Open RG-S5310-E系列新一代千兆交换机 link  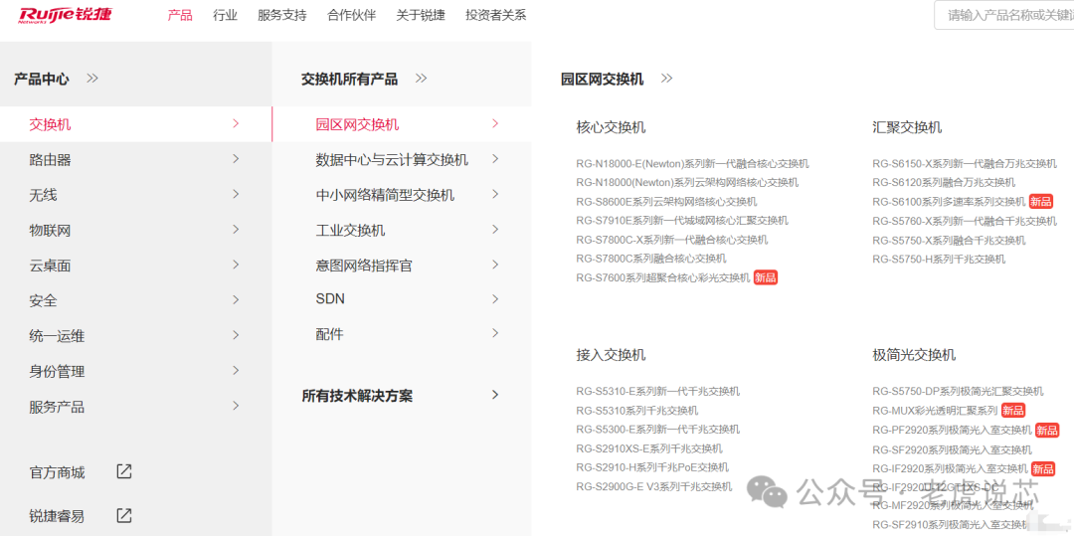658,391
